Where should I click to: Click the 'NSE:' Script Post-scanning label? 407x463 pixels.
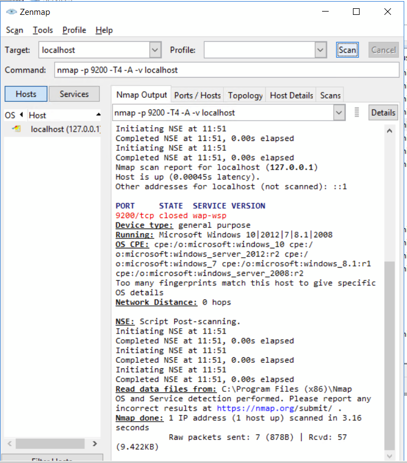pos(125,322)
